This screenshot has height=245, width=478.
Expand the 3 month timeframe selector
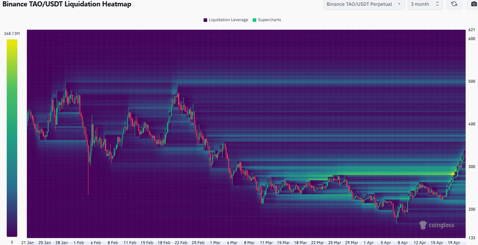(x=425, y=4)
